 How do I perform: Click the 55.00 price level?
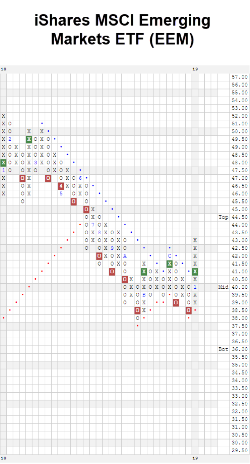click(x=240, y=93)
